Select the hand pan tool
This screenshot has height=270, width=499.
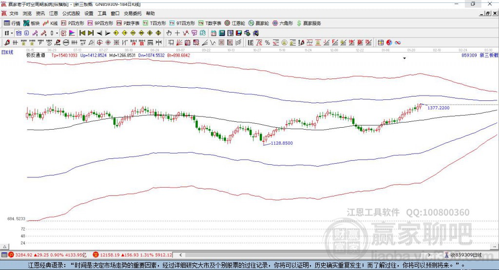[x=169, y=33]
